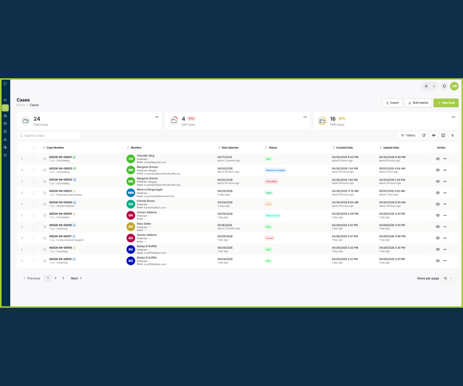Focus the Search cases field
Screen dimensions: 463x386
click(x=49, y=135)
